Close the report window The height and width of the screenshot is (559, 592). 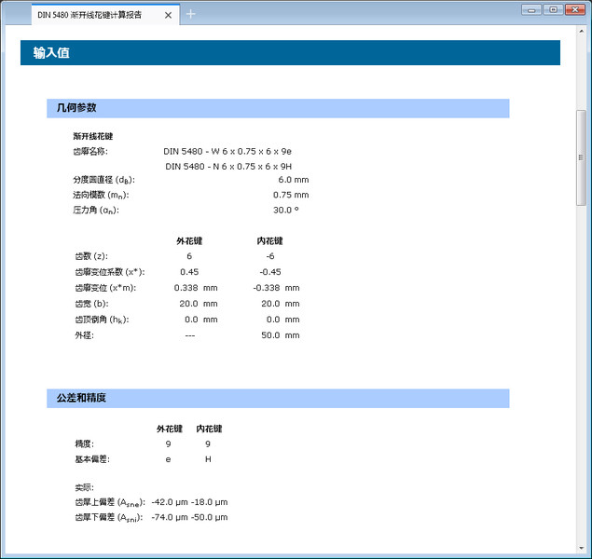[x=575, y=9]
